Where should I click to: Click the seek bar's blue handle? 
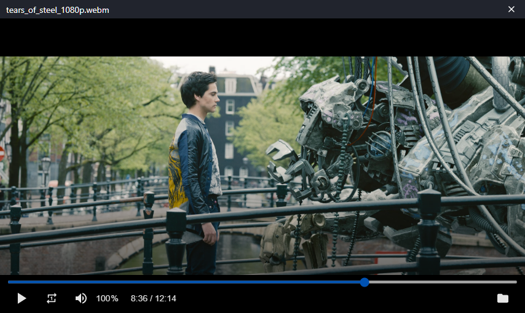point(365,282)
